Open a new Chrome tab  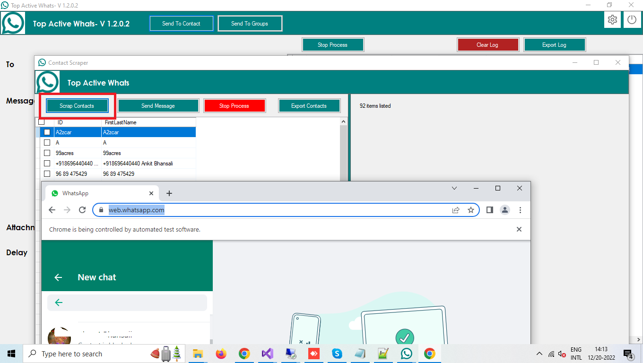tap(169, 193)
